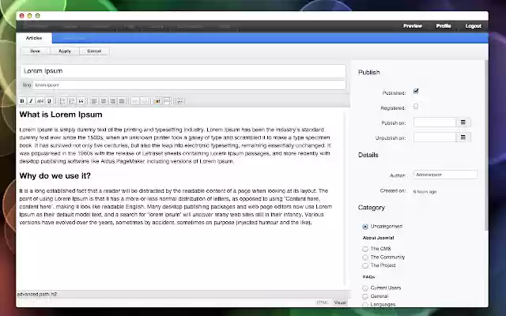Insert an image with the picture icon
This screenshot has width=506, height=316.
[157, 101]
